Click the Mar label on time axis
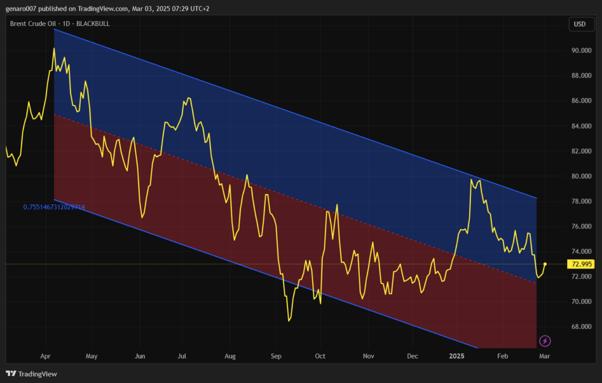Image resolution: width=602 pixels, height=383 pixels. (x=545, y=356)
